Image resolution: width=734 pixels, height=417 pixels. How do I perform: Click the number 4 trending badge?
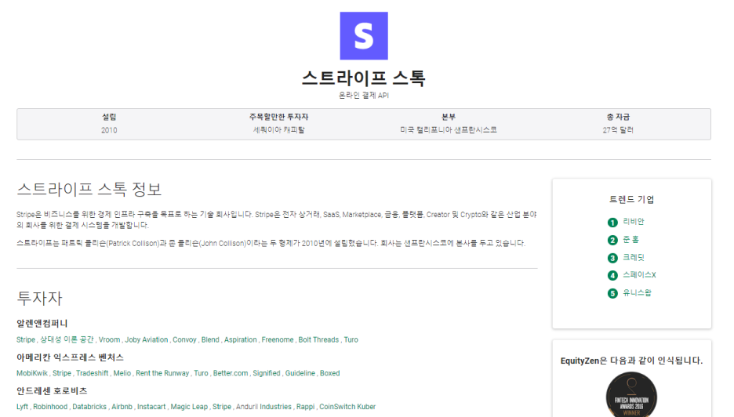612,276
